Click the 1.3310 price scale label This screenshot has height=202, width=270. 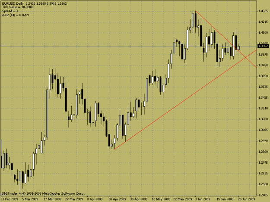click(263, 108)
